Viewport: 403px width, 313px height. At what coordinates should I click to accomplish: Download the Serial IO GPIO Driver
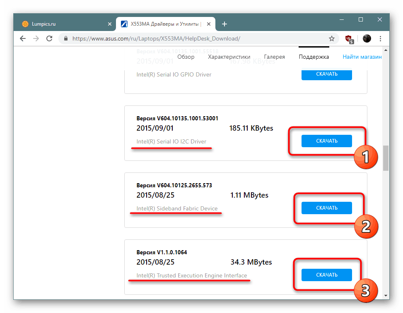(327, 74)
